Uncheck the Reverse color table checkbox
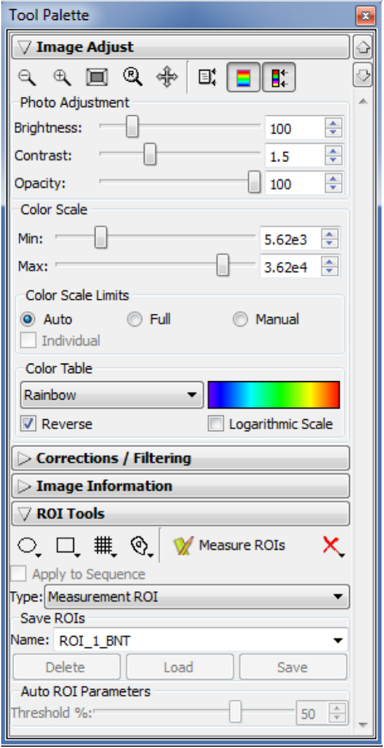The height and width of the screenshot is (748, 384). point(29,424)
